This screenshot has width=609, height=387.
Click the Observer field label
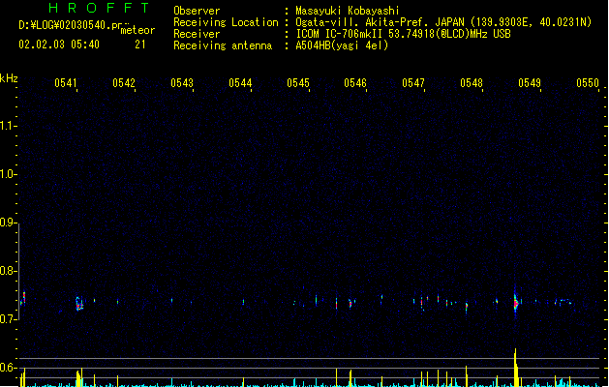[197, 11]
